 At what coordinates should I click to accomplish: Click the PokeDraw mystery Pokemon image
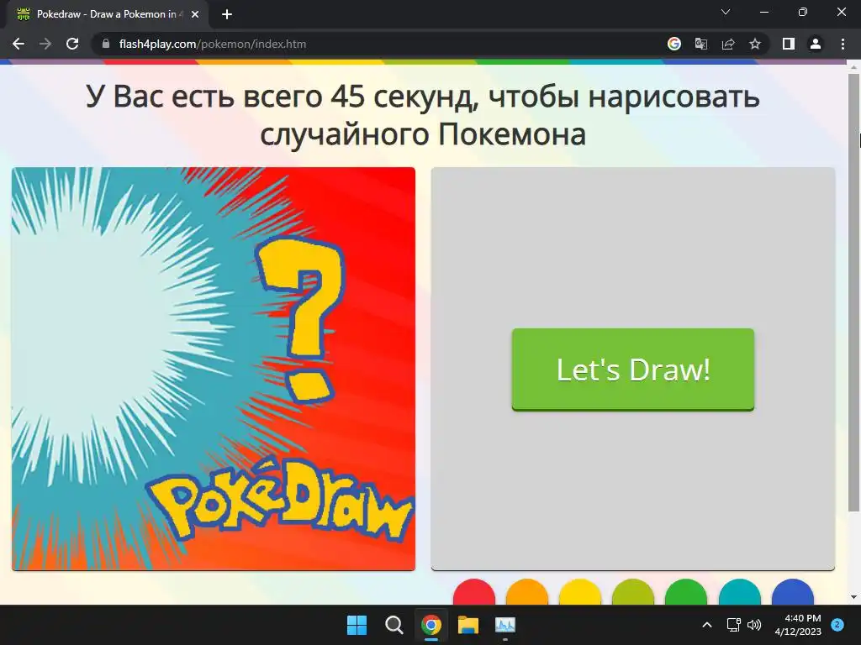tap(214, 369)
